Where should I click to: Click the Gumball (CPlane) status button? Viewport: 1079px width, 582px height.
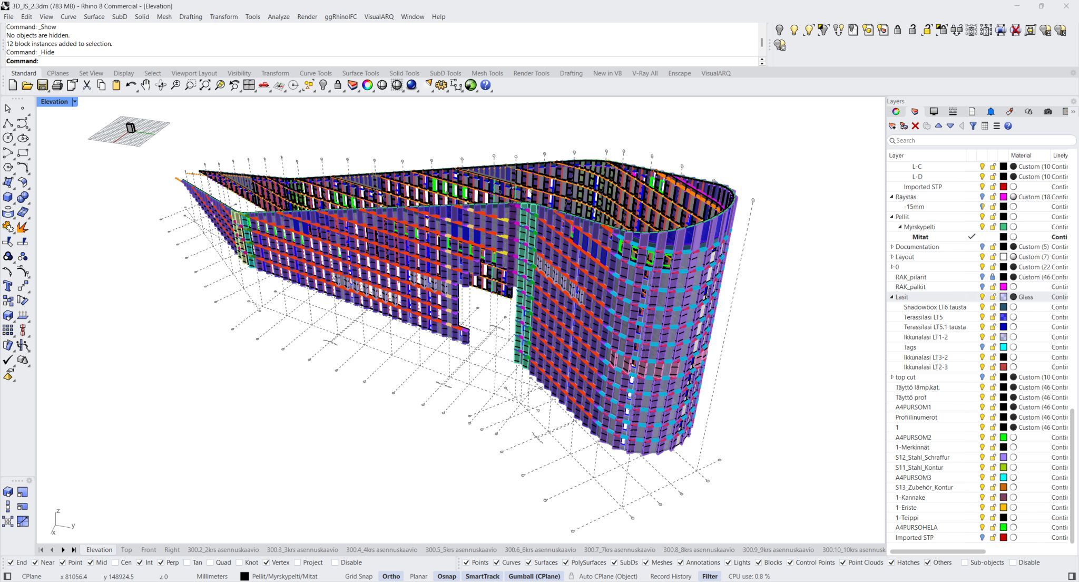coord(534,576)
